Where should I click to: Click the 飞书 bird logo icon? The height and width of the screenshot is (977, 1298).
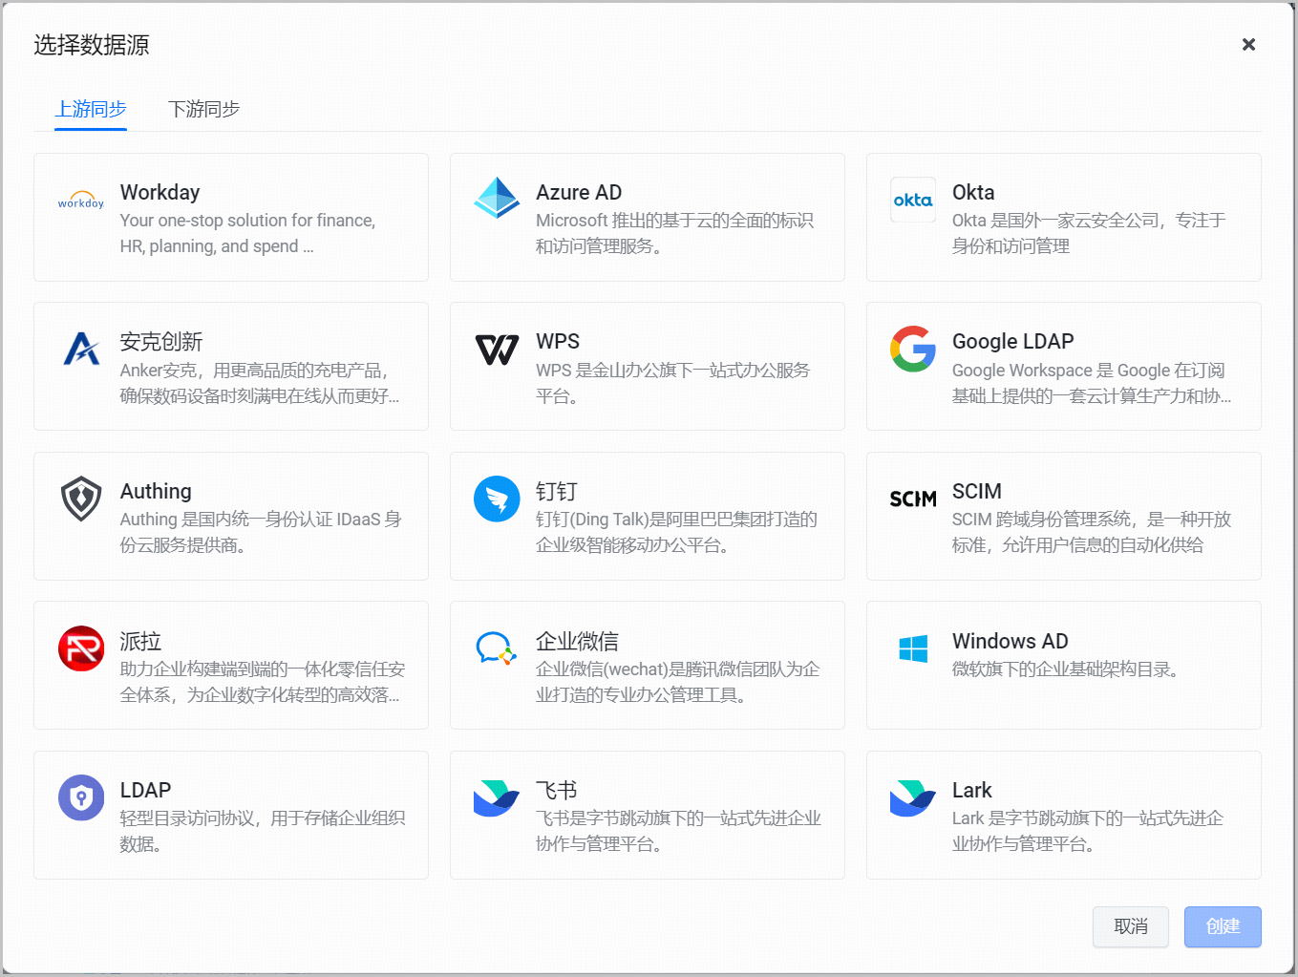[497, 797]
